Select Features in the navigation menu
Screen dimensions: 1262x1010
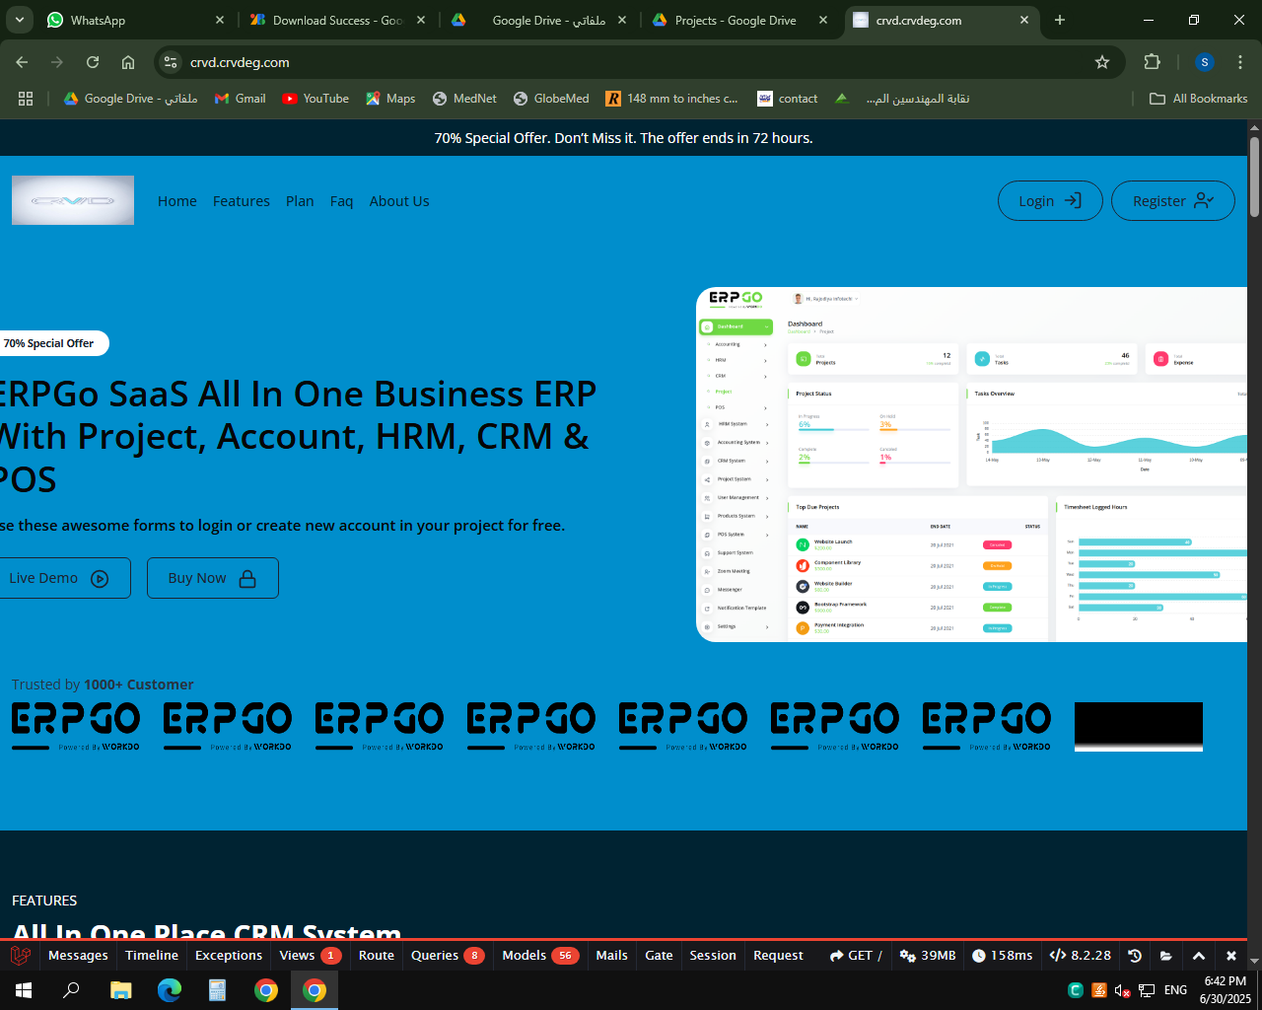pyautogui.click(x=241, y=201)
